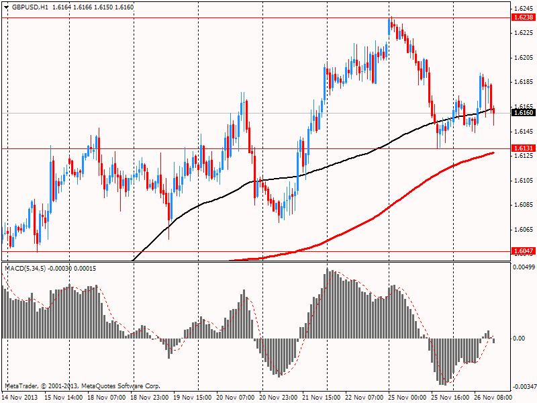The height and width of the screenshot is (403, 537).
Task: Click the 25 Nov 16:00 time label
Action: pos(450,398)
